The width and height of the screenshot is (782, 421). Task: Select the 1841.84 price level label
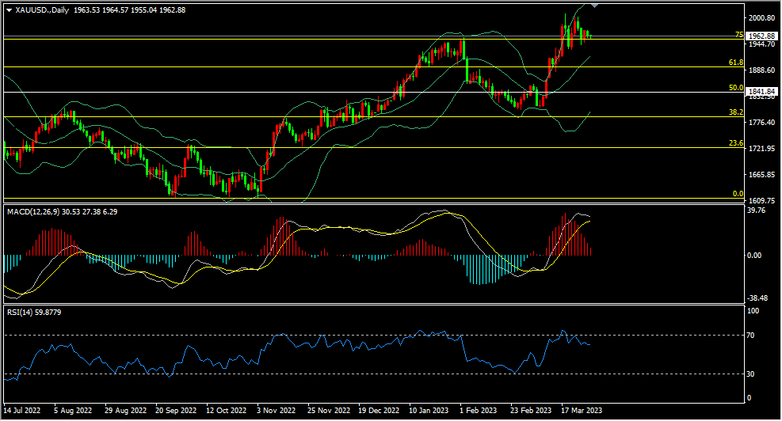[762, 92]
